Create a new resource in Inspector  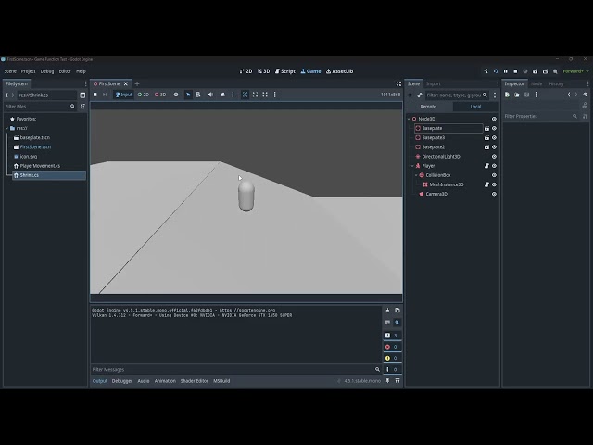click(x=507, y=95)
